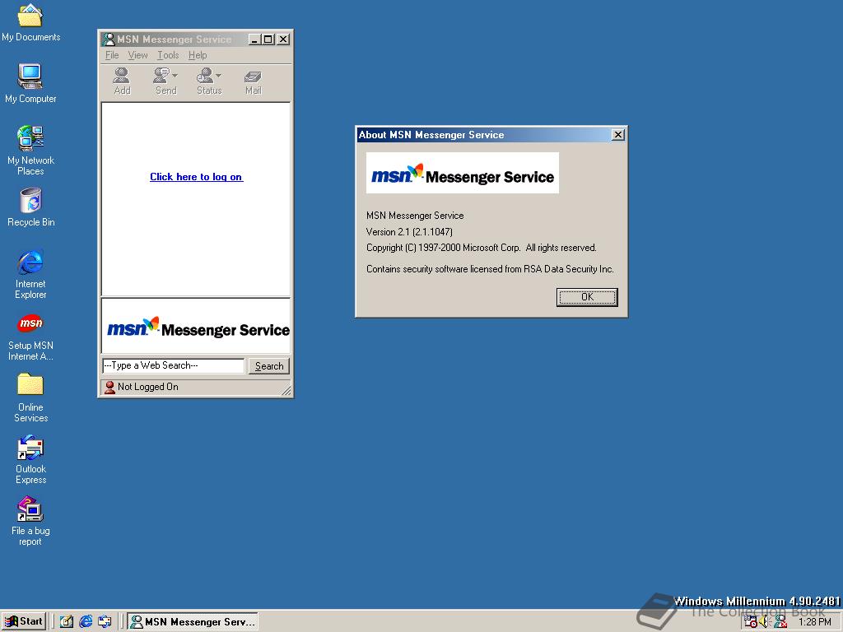
Task: Click the 'Not Logged On' status text
Action: [148, 387]
